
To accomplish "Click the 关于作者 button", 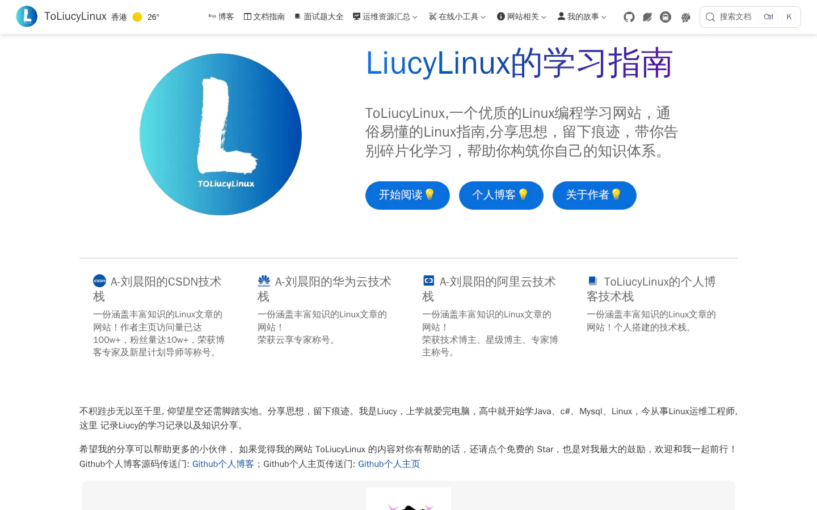I will coord(595,195).
